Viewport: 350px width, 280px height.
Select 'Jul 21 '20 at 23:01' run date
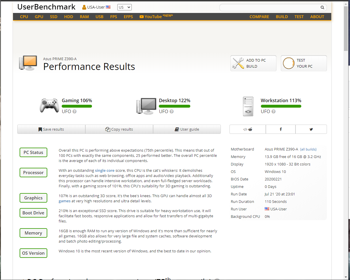click(x=280, y=194)
